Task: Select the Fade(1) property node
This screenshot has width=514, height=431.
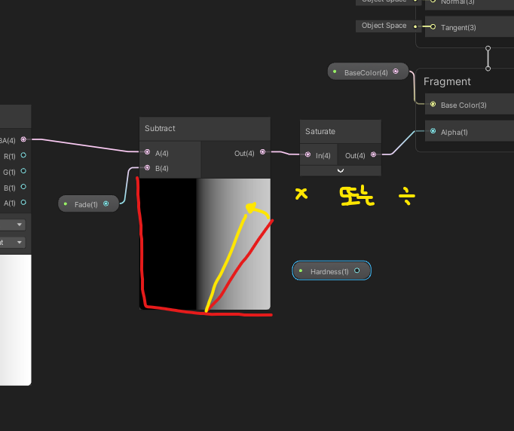Action: pyautogui.click(x=88, y=204)
